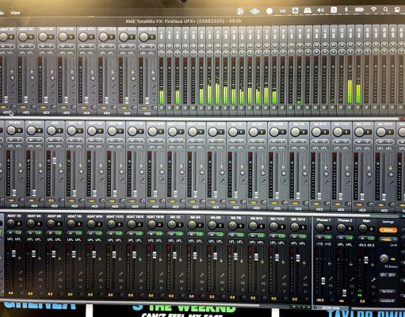Viewport: 405px width, 317px height.
Task: Click the orange Recall button
Action: [x=388, y=230]
